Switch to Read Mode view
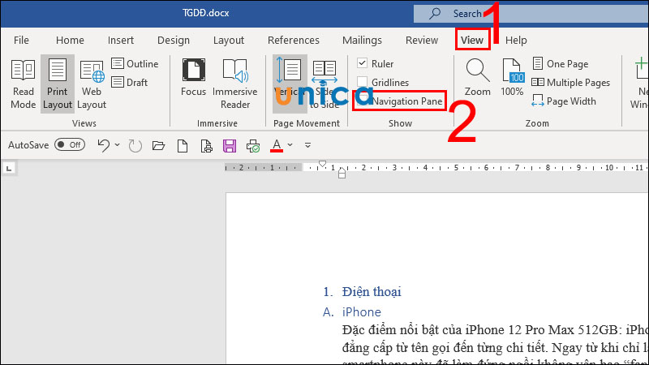The height and width of the screenshot is (365, 649). [24, 84]
